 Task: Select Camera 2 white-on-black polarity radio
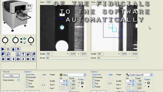(x=145, y=83)
